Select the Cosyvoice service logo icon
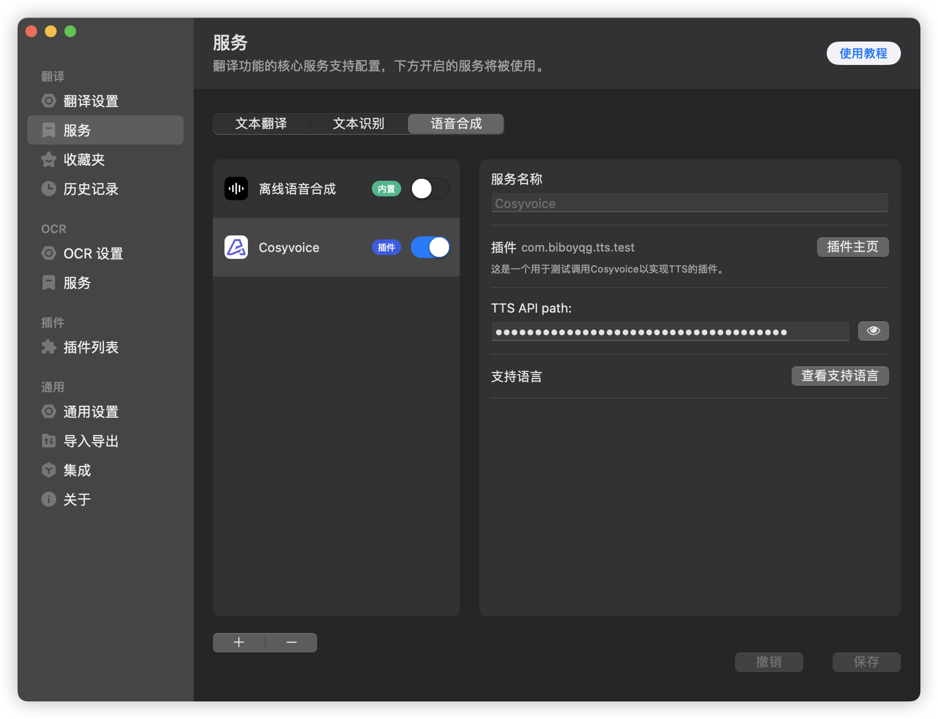Image resolution: width=938 pixels, height=719 pixels. tap(236, 248)
